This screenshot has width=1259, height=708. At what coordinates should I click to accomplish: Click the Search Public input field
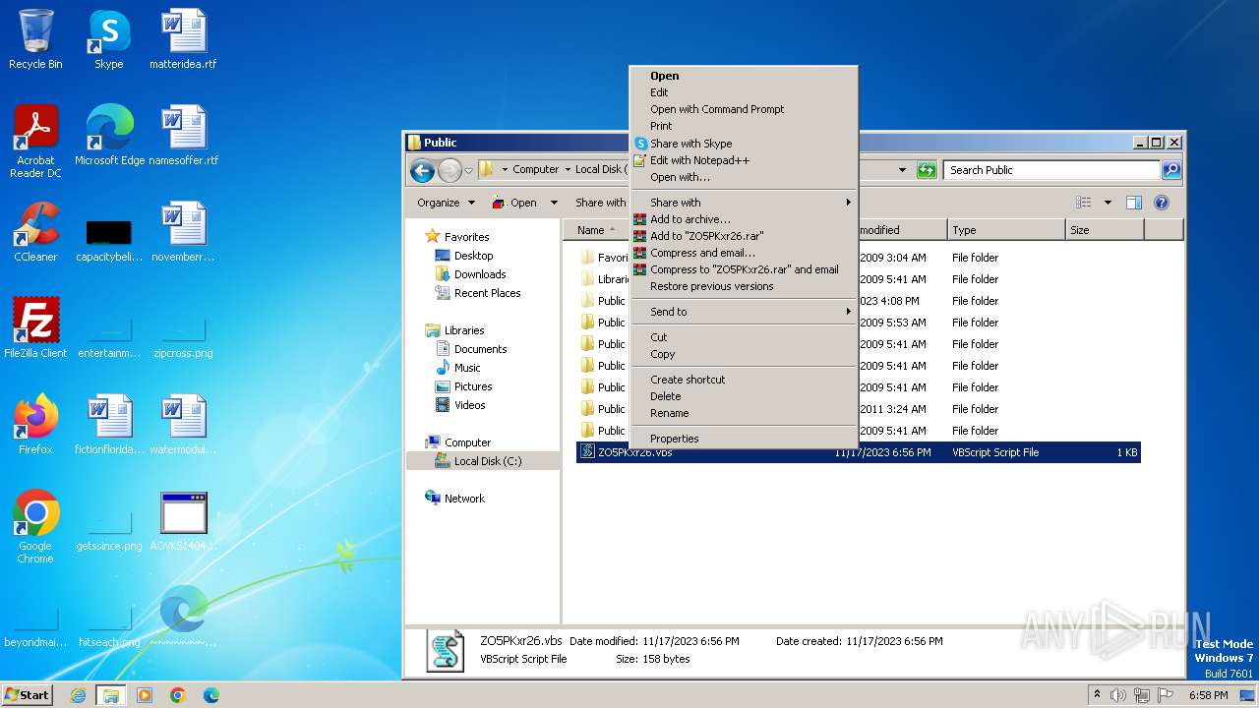1051,170
